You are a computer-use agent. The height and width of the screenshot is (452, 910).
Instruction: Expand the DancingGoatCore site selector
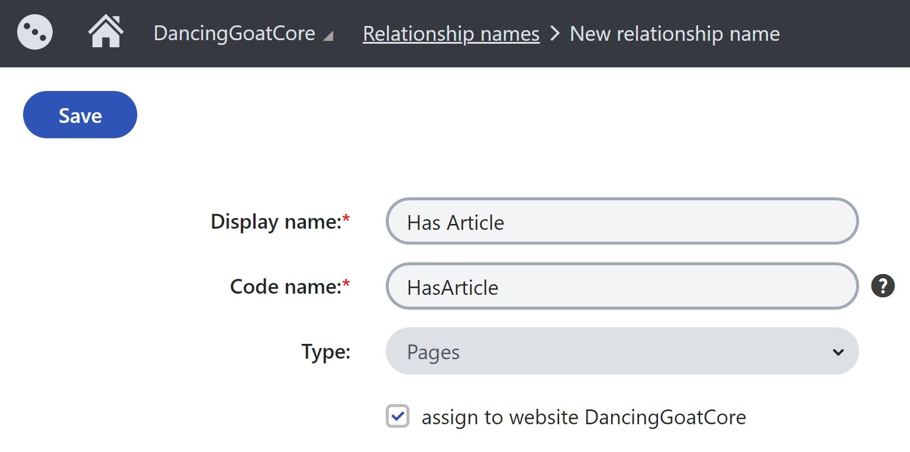pyautogui.click(x=243, y=34)
